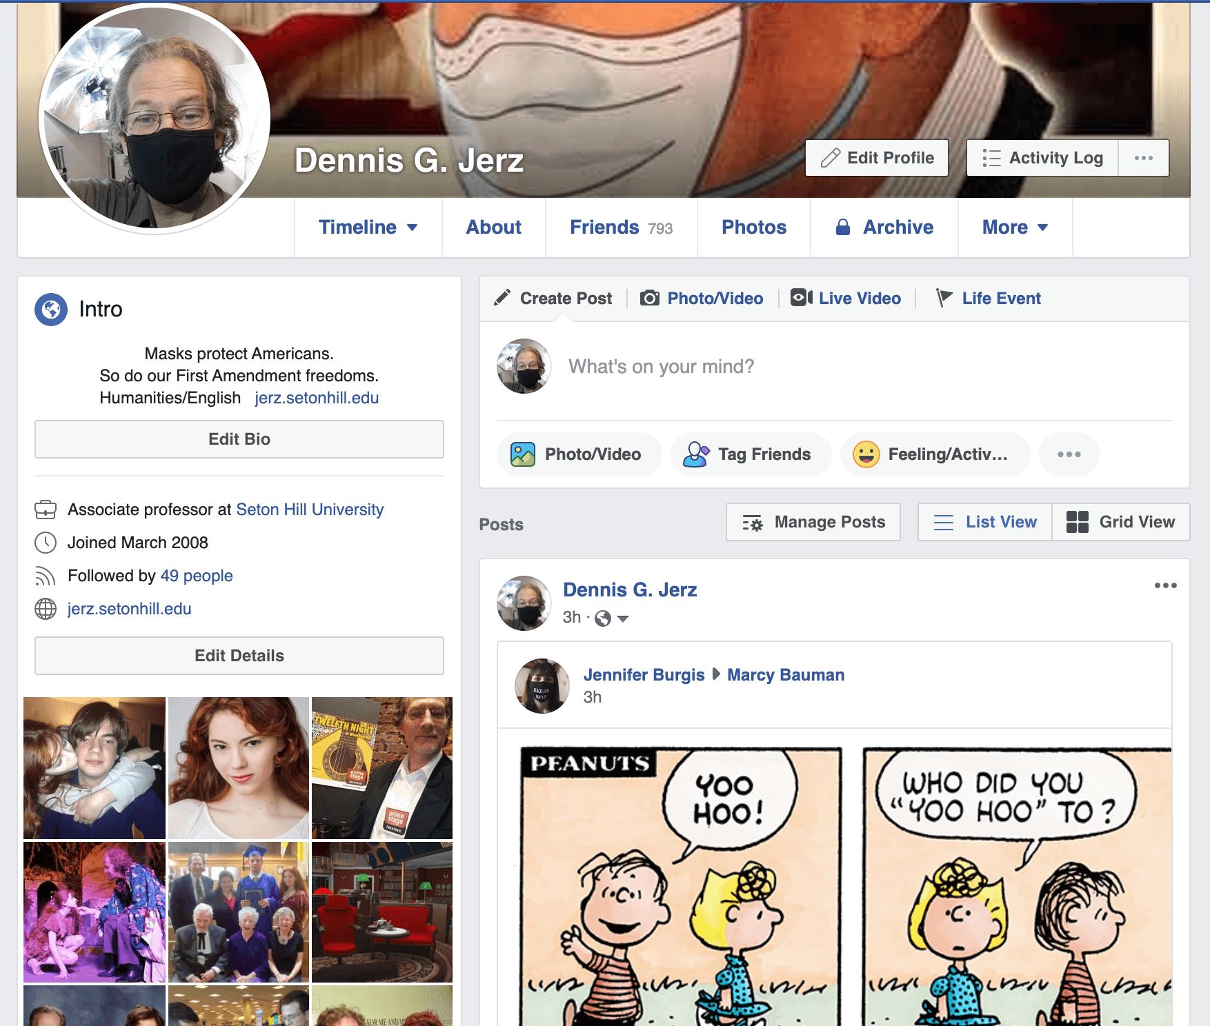Click the Life Event flag icon

click(x=944, y=298)
